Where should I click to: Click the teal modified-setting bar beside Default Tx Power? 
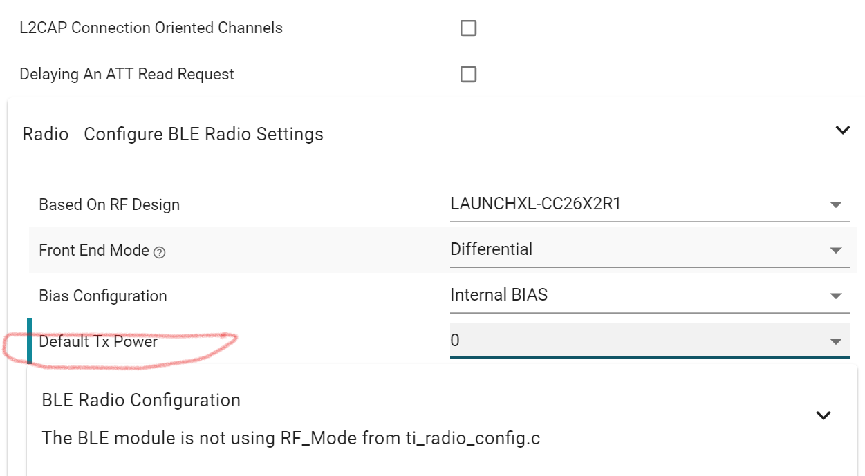tap(30, 341)
